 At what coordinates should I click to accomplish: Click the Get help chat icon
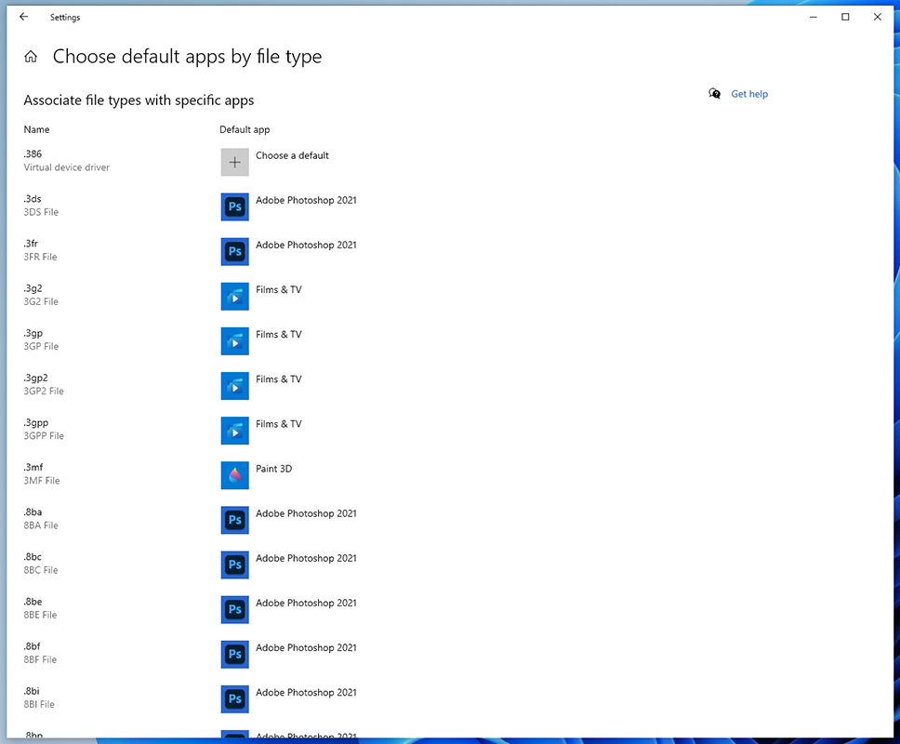pyautogui.click(x=714, y=94)
